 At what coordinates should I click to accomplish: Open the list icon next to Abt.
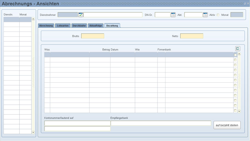(205, 15)
